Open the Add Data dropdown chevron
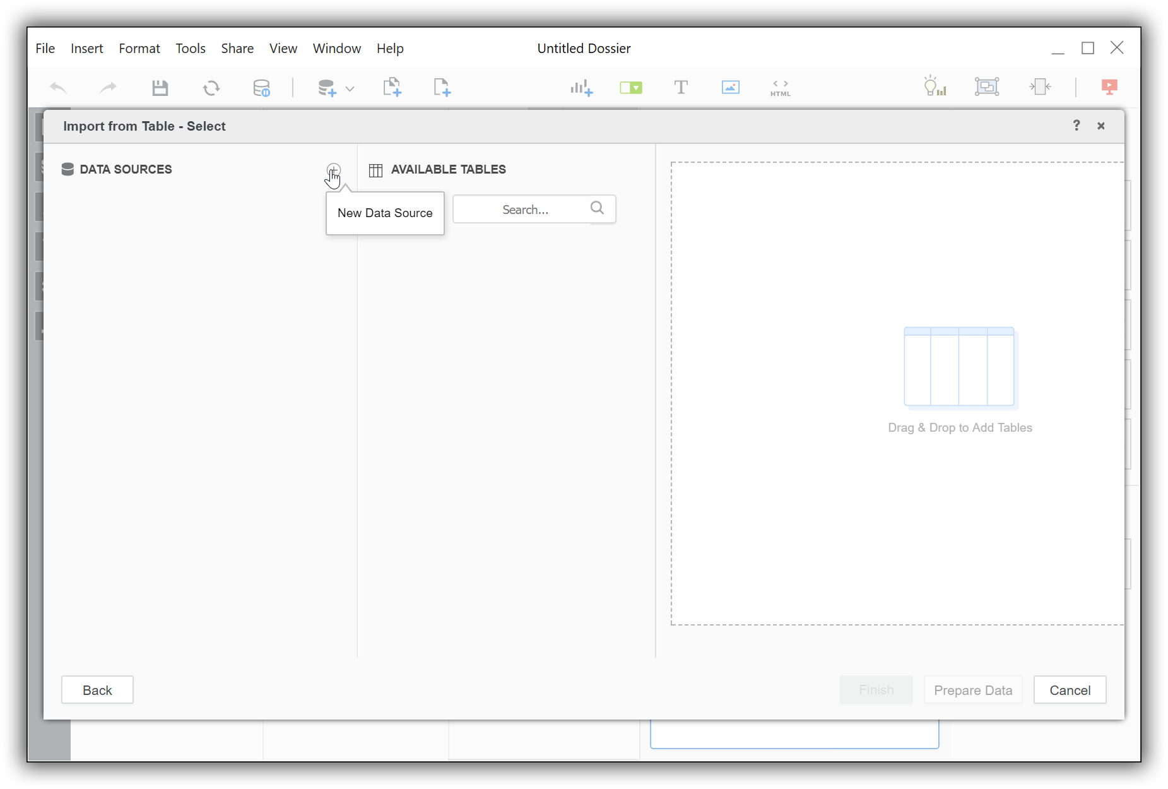 click(x=350, y=88)
